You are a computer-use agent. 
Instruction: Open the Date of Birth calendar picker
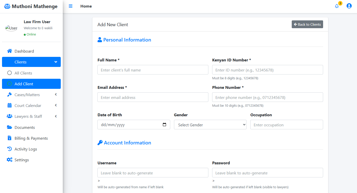pyautogui.click(x=164, y=125)
